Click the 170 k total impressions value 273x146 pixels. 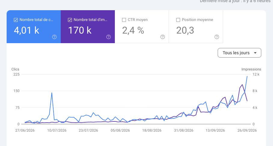(x=80, y=30)
